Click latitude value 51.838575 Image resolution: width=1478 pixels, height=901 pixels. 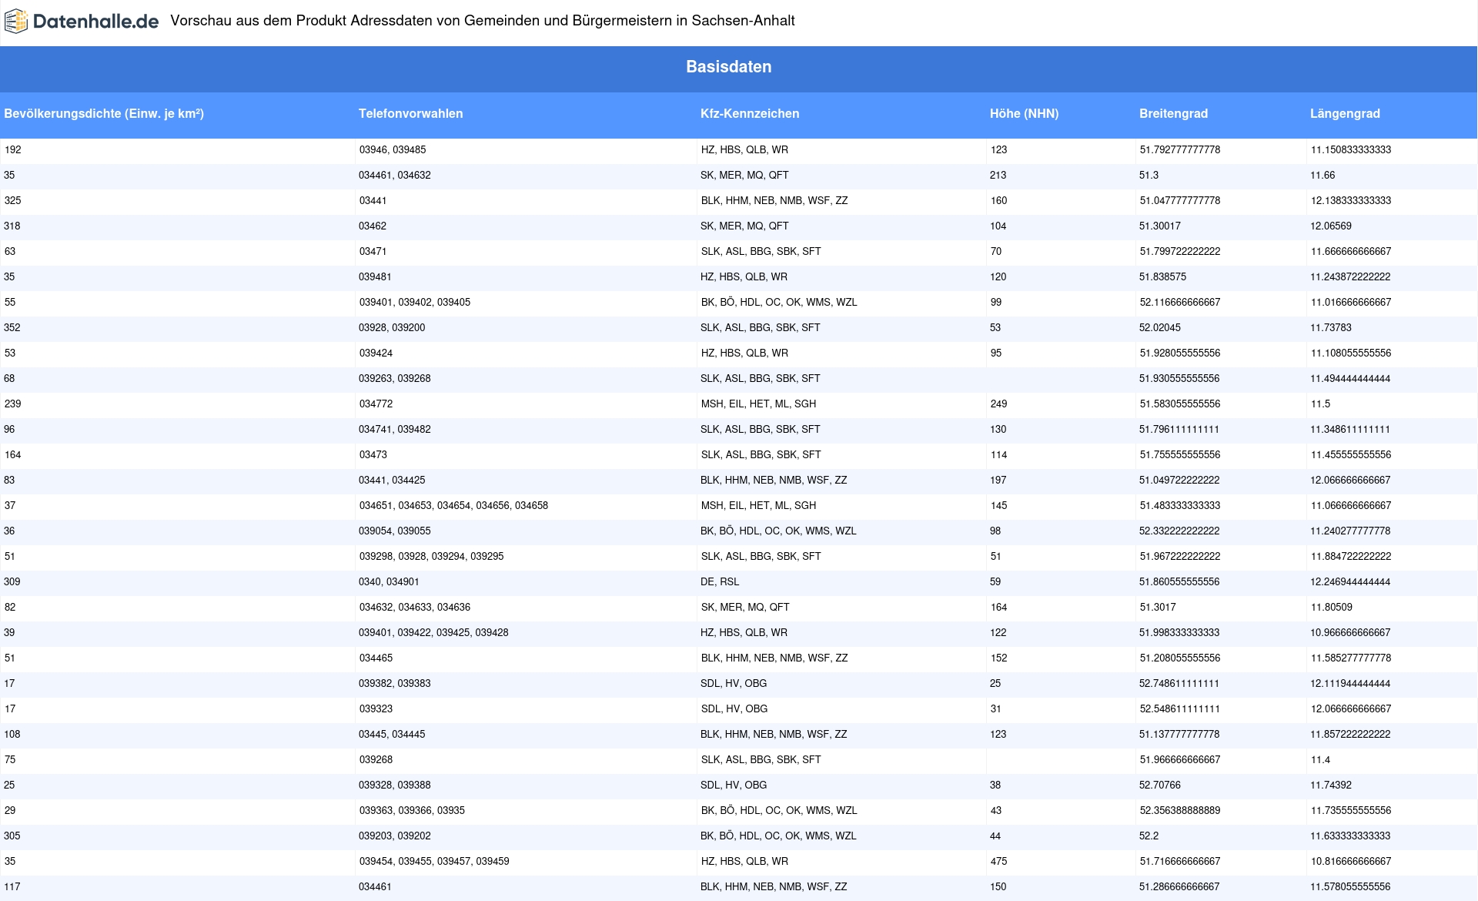[x=1163, y=277]
